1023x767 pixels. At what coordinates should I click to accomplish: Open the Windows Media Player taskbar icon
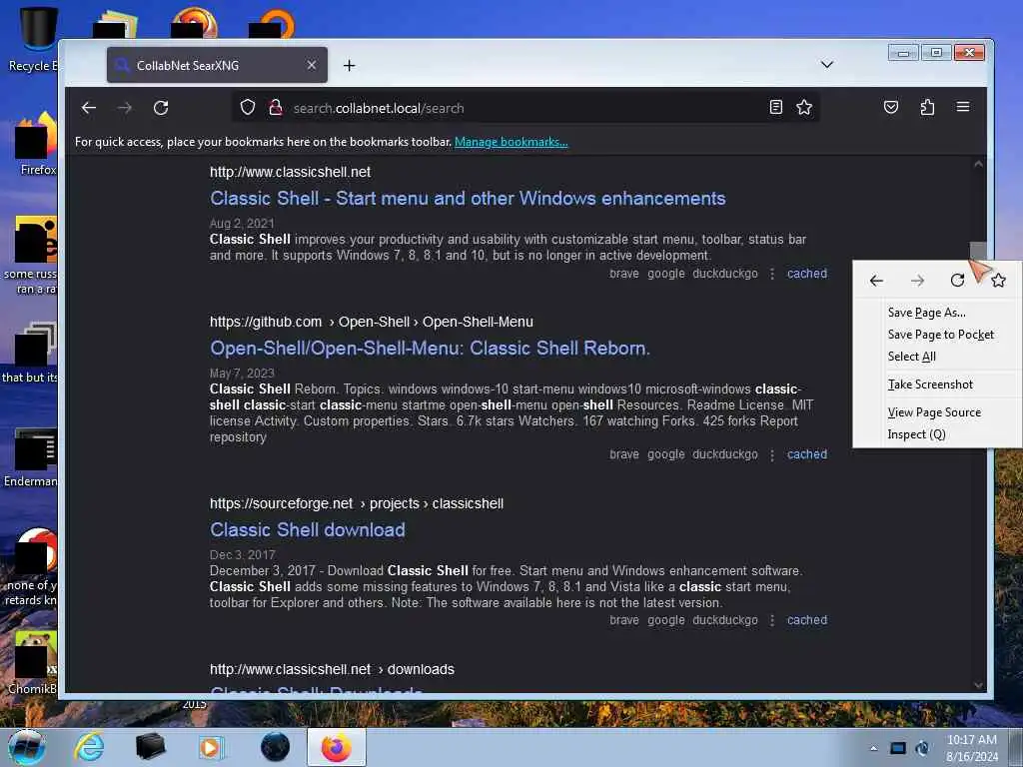click(x=210, y=747)
